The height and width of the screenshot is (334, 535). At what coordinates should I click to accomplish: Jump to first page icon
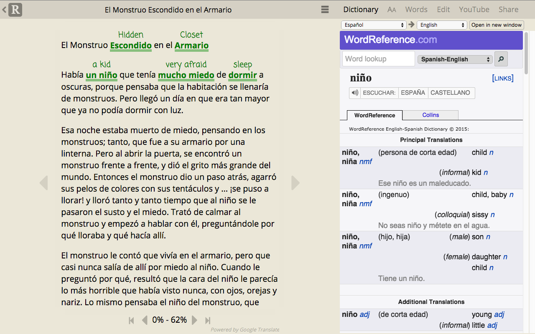pos(131,320)
